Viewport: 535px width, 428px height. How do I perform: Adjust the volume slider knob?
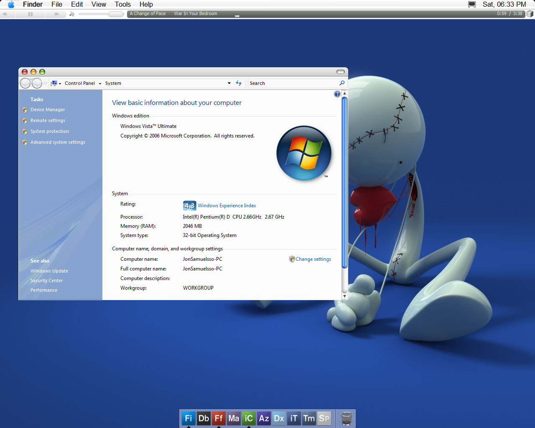[116, 14]
